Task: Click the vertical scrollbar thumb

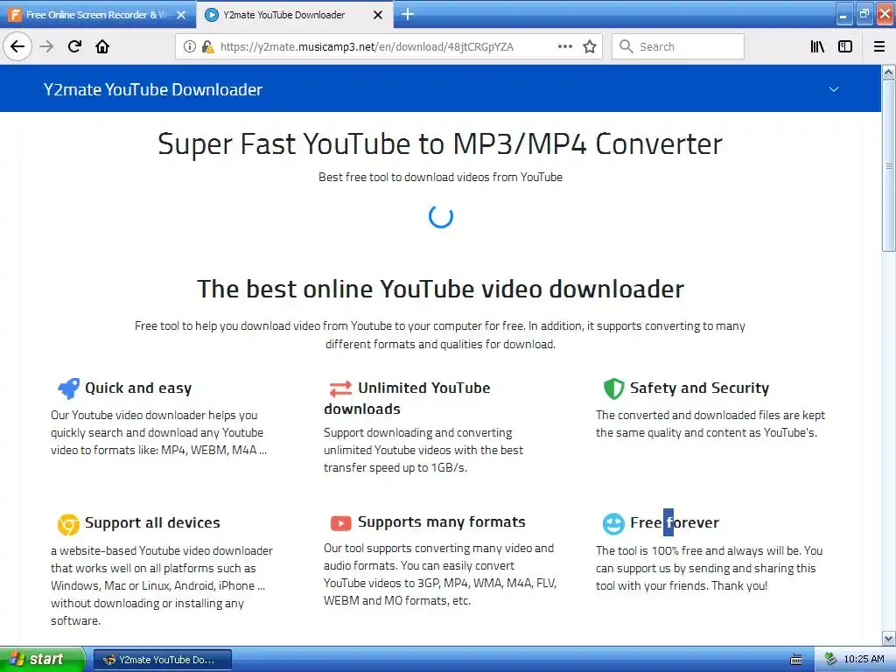Action: (x=889, y=165)
